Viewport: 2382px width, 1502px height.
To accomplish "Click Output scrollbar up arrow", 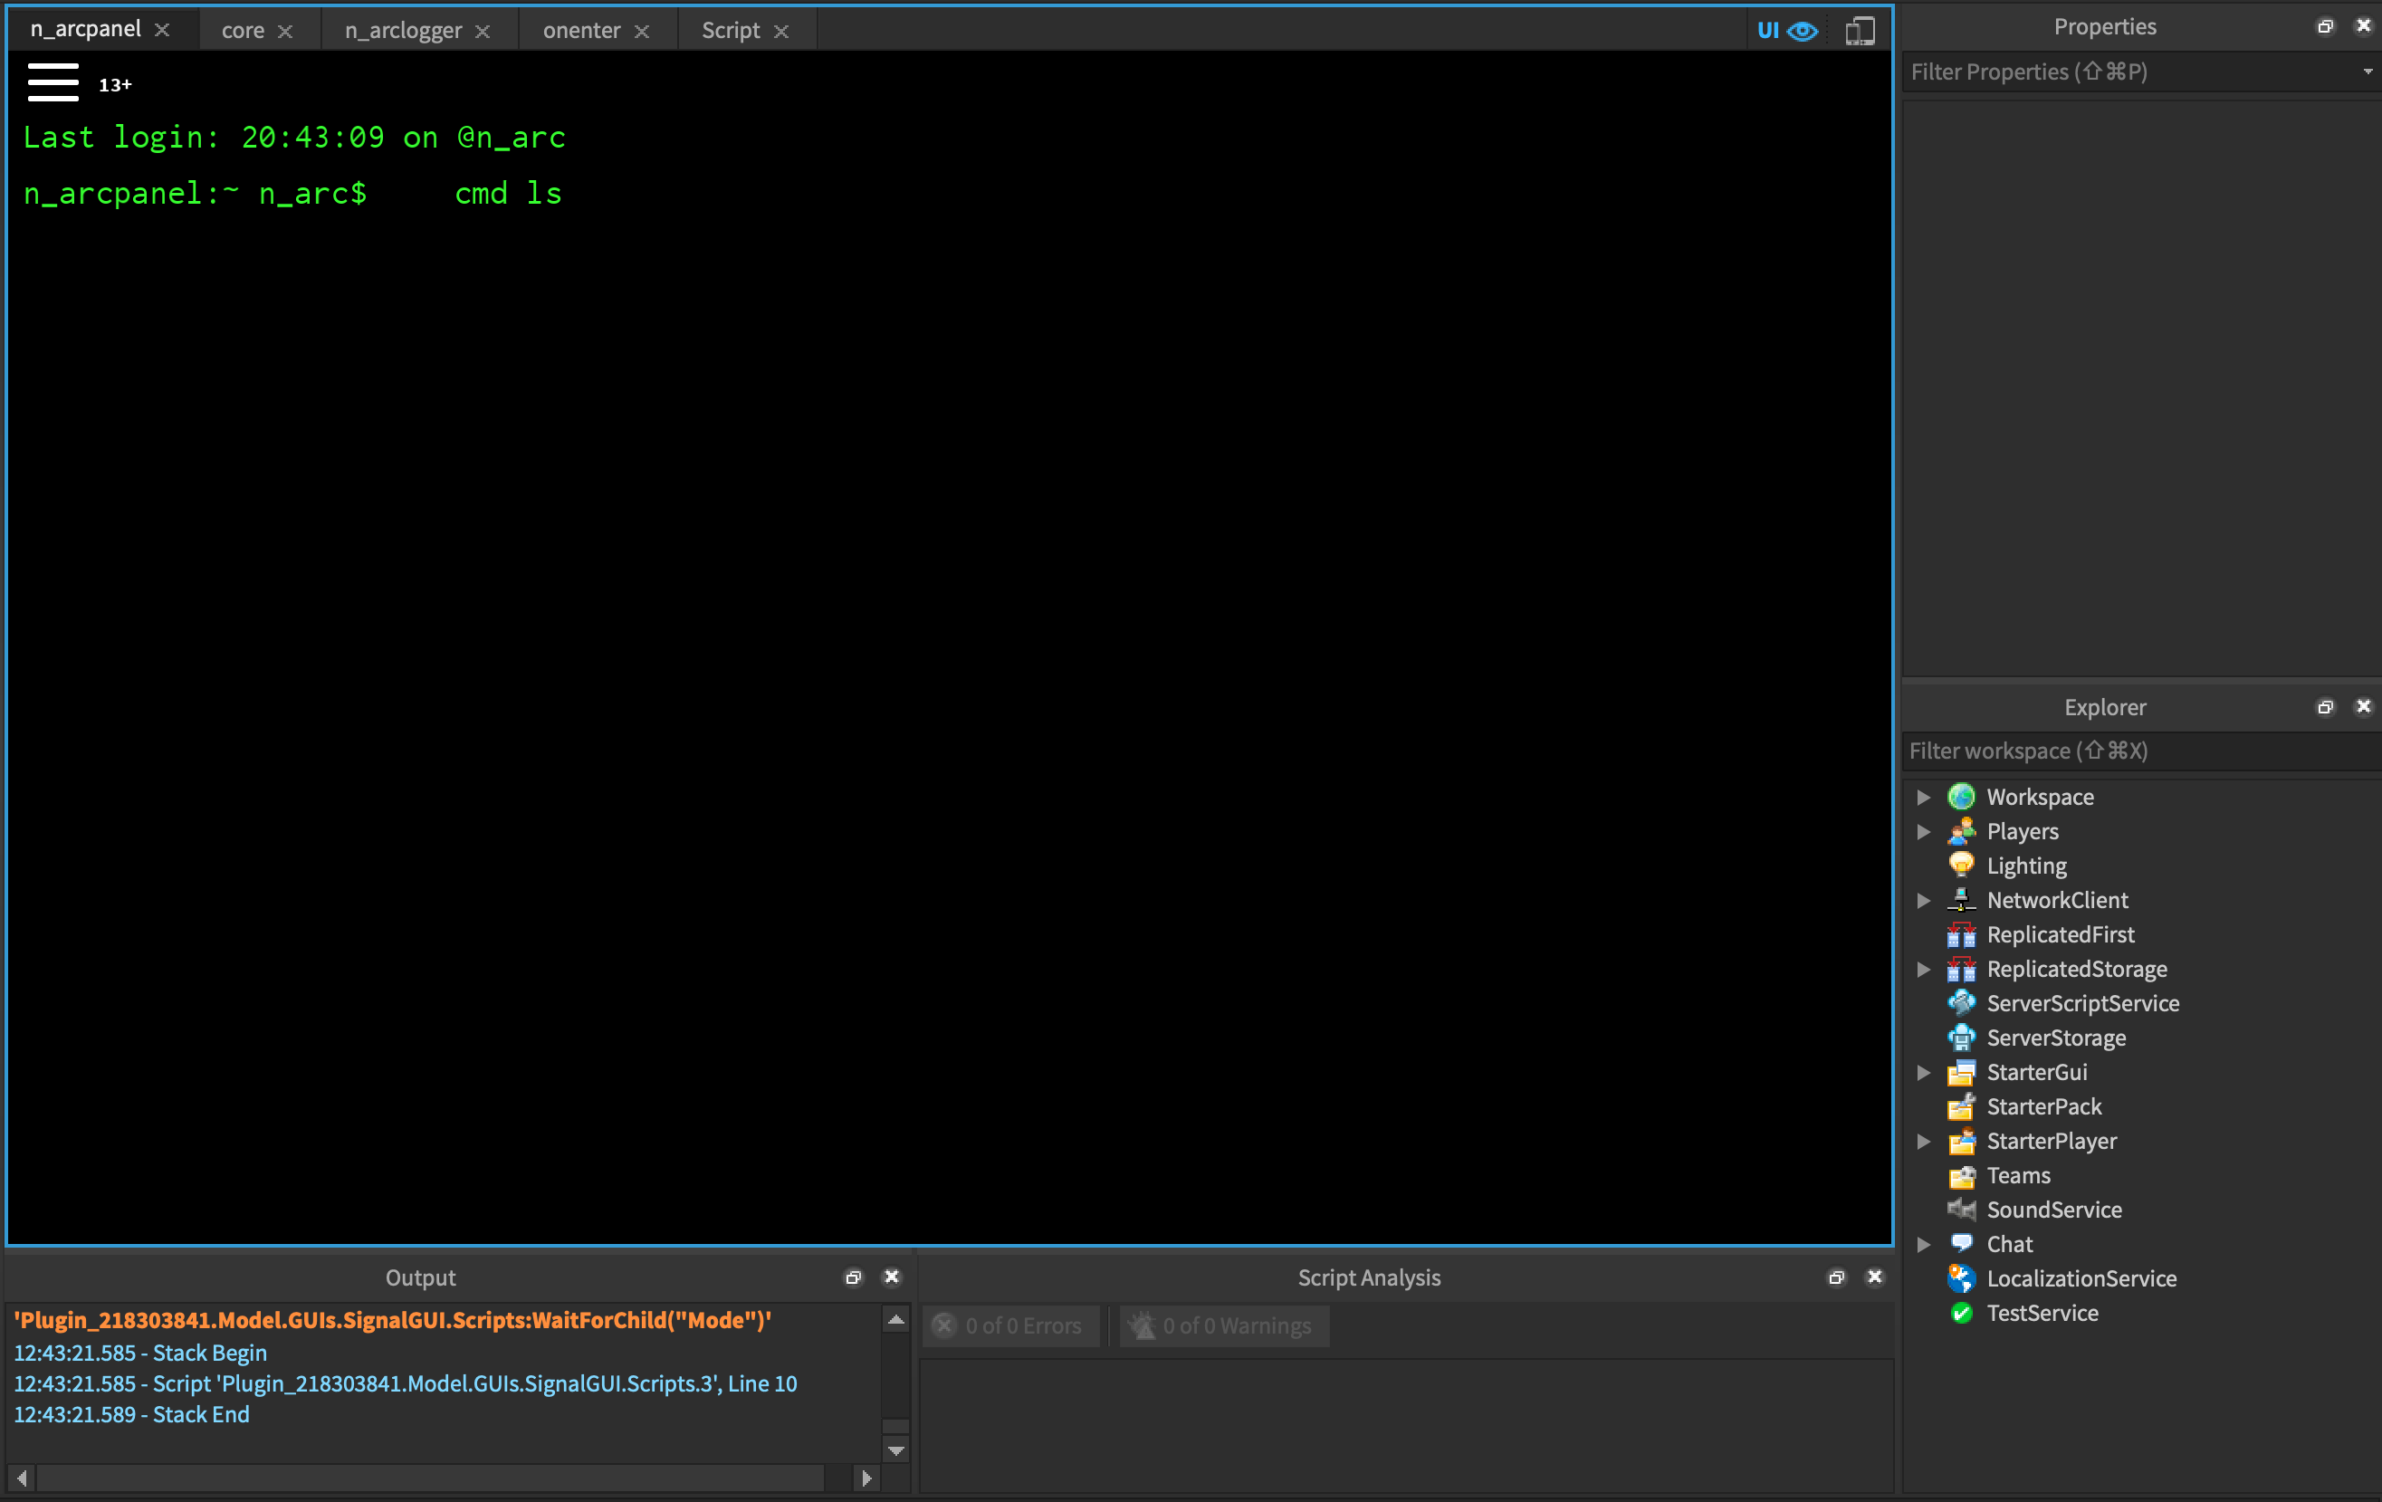I will (x=896, y=1320).
